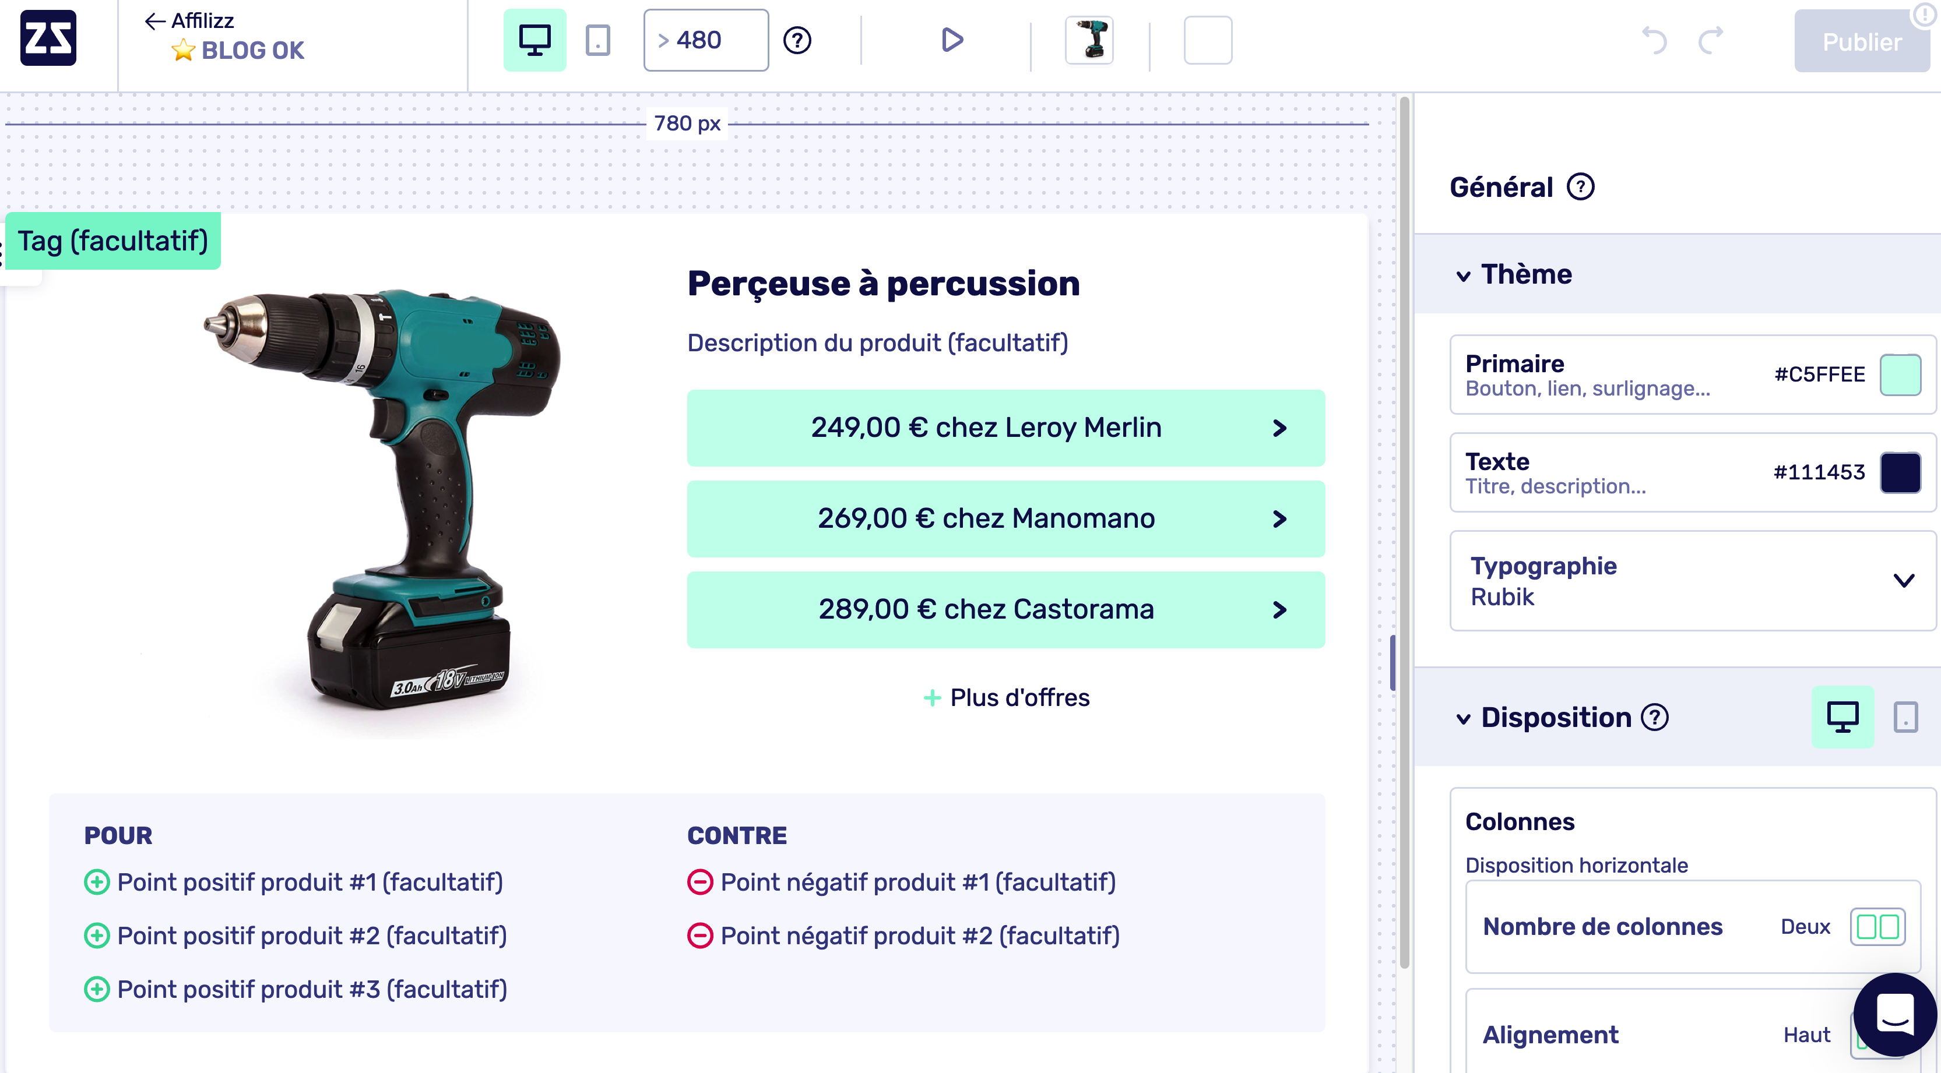Click the drill product thumbnail in the toolbar
The image size is (1941, 1073).
coord(1091,40)
